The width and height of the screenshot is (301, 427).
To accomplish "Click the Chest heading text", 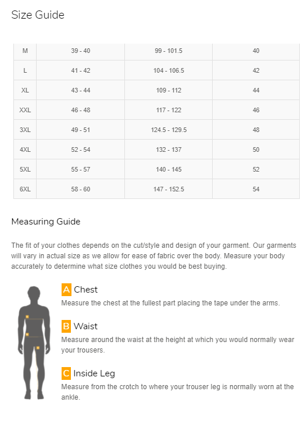I will coord(85,290).
